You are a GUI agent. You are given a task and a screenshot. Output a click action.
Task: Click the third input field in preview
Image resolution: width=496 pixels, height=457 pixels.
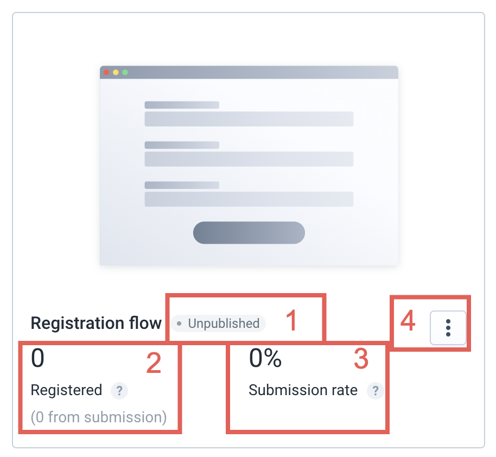tap(249, 199)
